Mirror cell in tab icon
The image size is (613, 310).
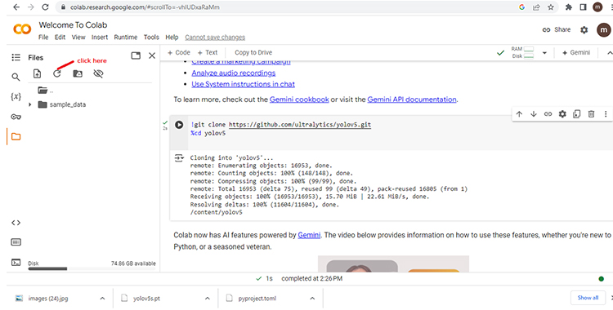coord(577,114)
